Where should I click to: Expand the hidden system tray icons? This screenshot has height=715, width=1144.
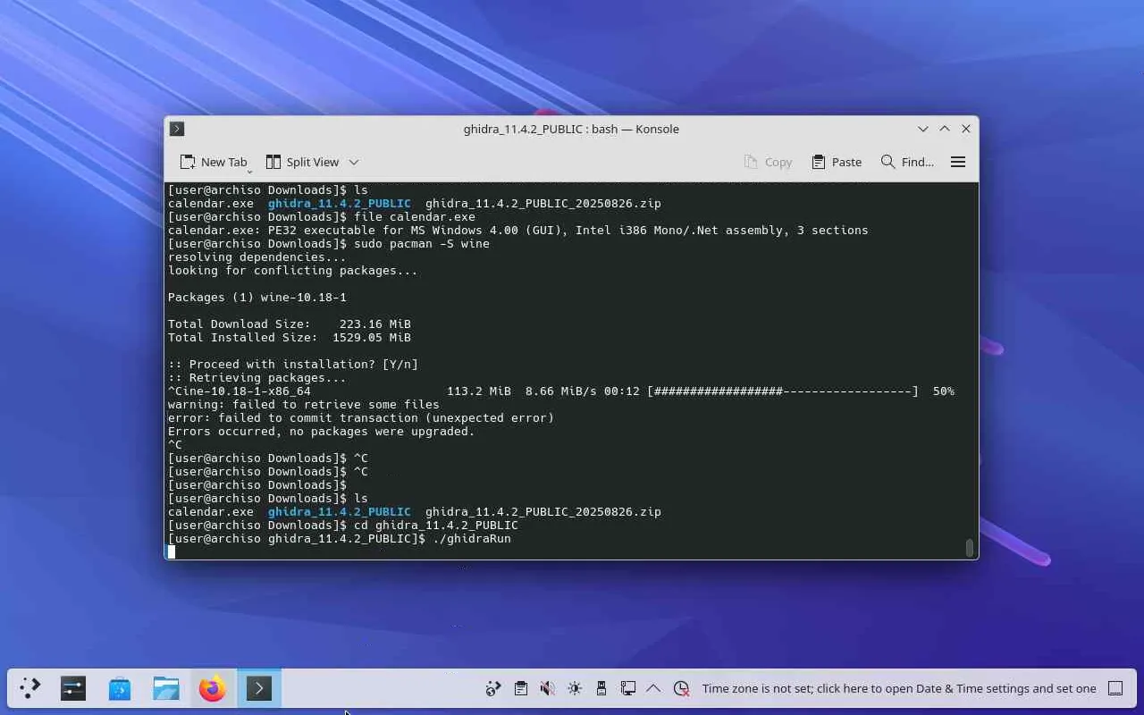click(653, 688)
